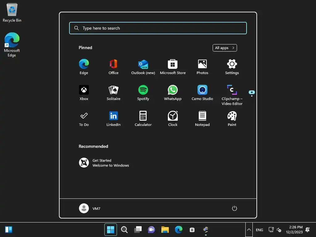This screenshot has width=316, height=237.
Task: Open the Widgets button on taskbar
Action: (x=9, y=230)
